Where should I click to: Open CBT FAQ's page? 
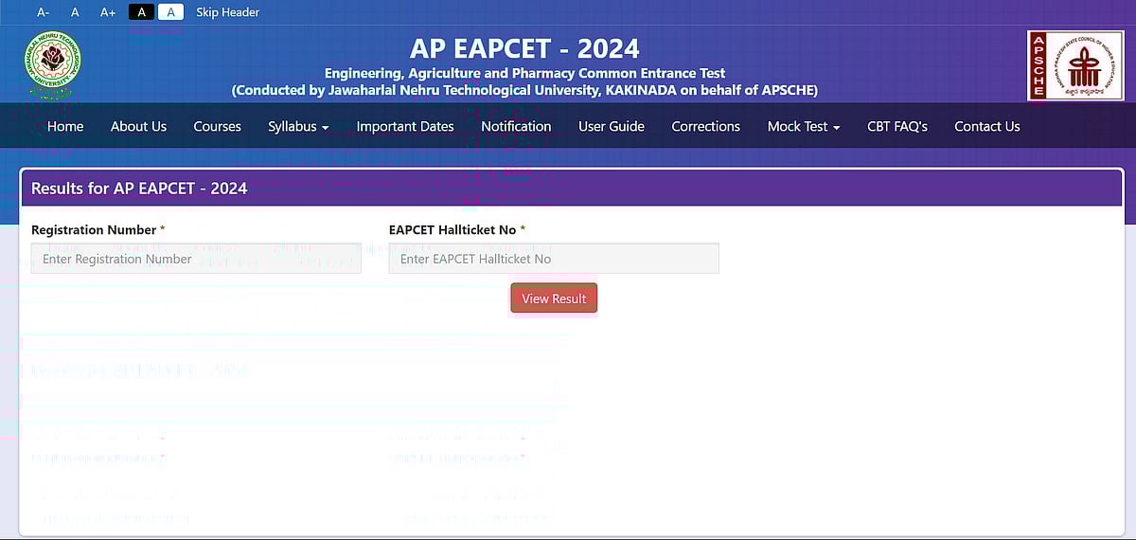point(897,126)
